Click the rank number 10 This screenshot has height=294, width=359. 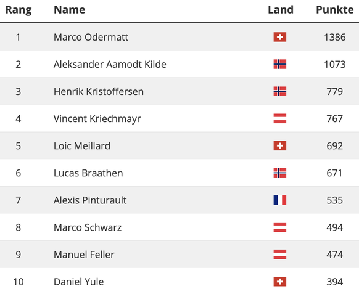click(19, 282)
